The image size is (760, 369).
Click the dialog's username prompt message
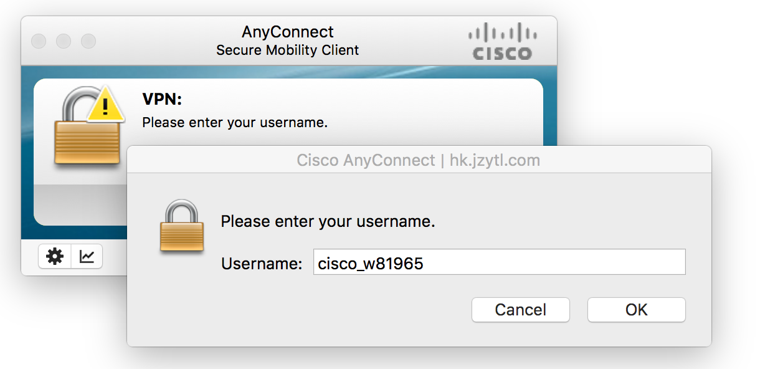coord(328,221)
